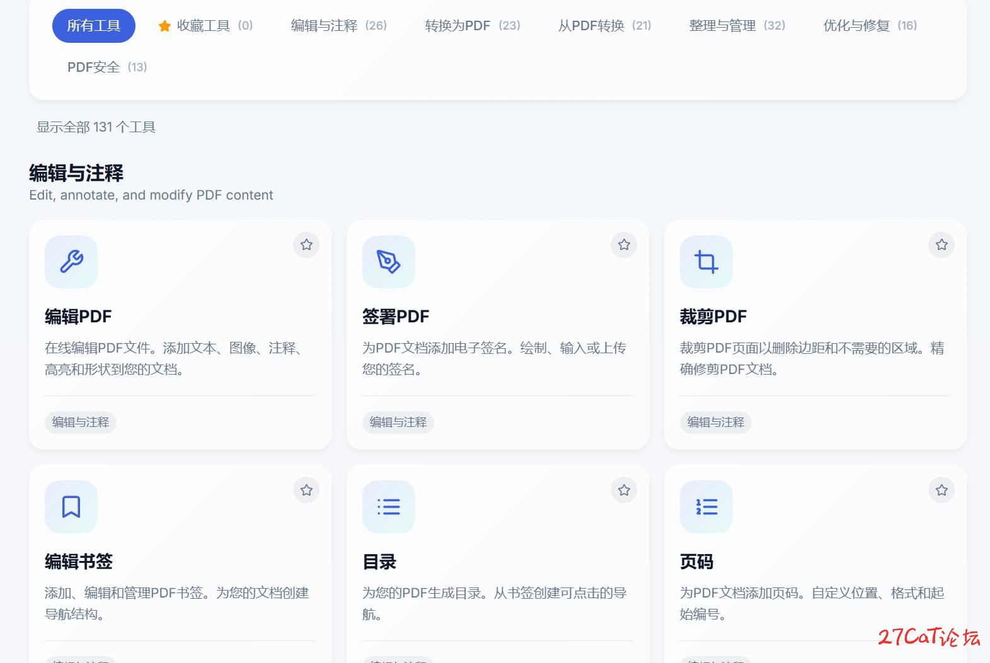Switch to 优化与修复 (16) tab

tap(870, 26)
